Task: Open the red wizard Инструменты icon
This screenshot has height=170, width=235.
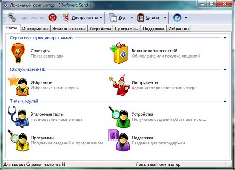Action: (120, 85)
